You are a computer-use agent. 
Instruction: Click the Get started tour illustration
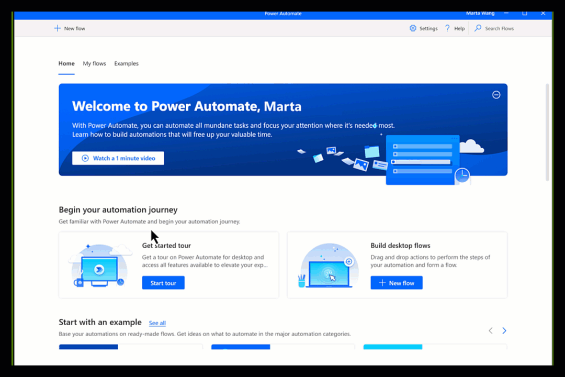(x=99, y=265)
